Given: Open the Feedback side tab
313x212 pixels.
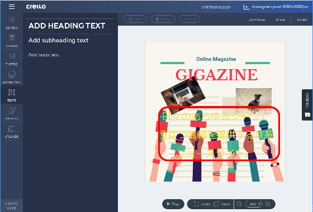Looking at the screenshot, I should (x=307, y=105).
